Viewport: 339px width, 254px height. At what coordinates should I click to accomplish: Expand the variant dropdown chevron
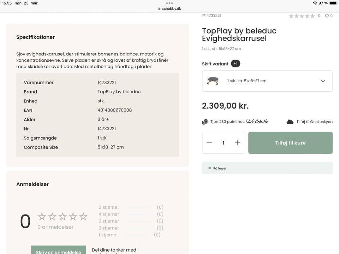[x=323, y=81]
